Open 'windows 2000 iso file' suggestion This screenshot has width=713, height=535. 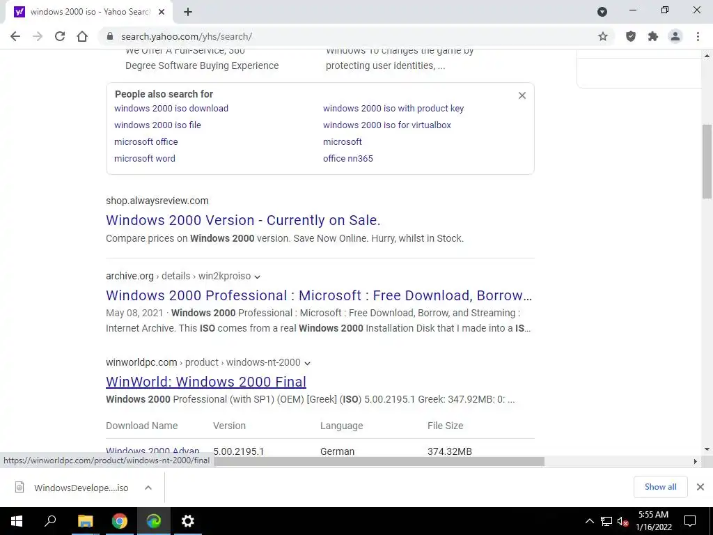(x=157, y=125)
